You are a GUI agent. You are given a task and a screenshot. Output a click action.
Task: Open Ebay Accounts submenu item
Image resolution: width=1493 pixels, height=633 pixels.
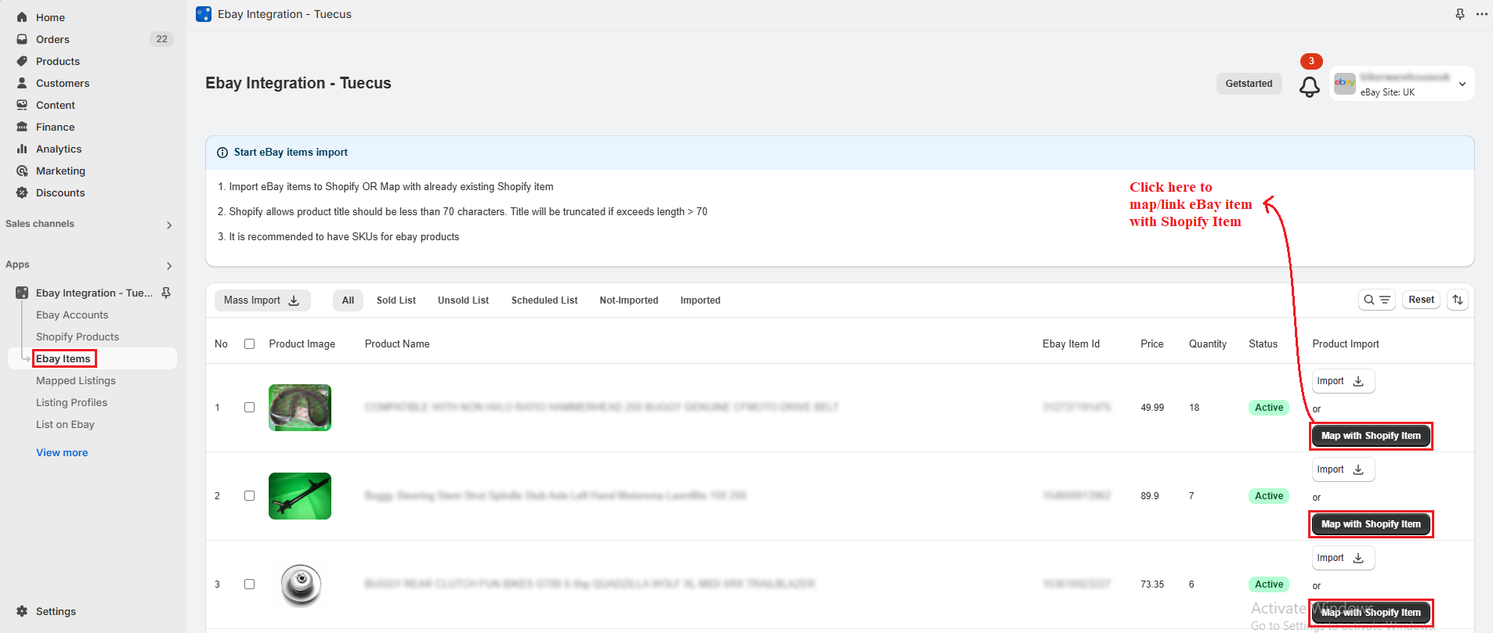tap(72, 315)
